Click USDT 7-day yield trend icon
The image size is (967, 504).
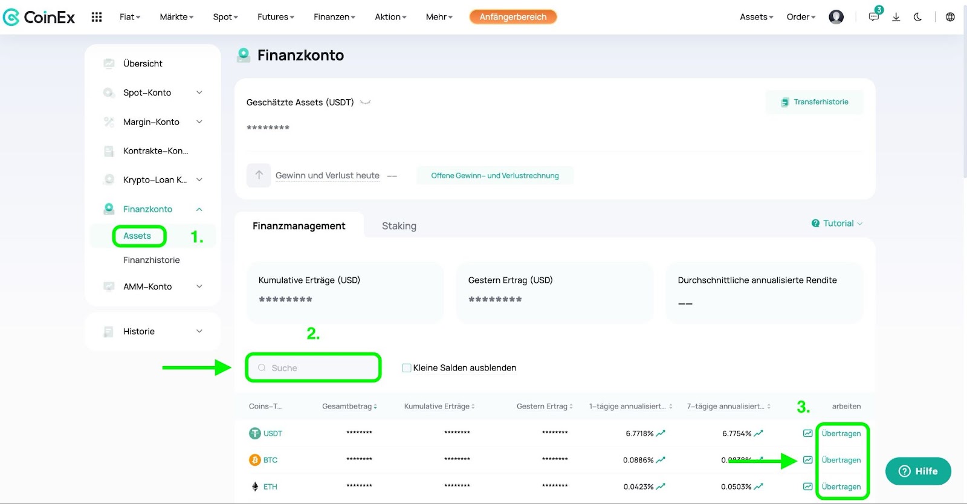[x=758, y=433]
